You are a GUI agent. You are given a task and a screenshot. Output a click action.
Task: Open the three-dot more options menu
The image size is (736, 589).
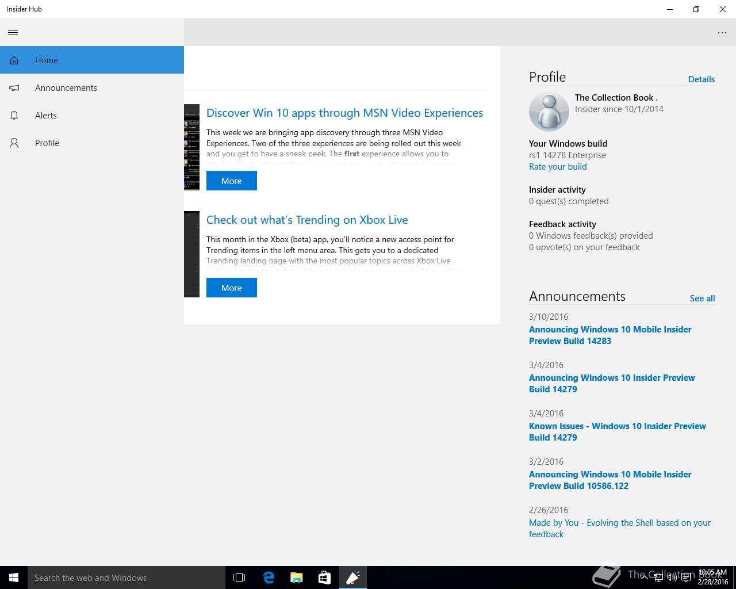[x=722, y=32]
